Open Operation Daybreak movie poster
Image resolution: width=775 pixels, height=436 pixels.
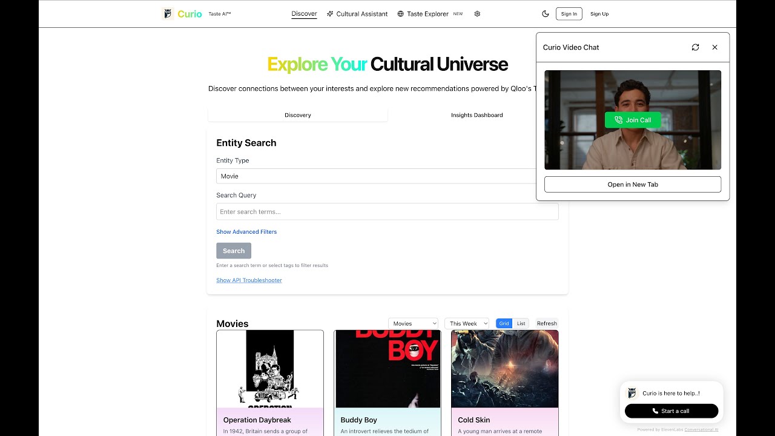coord(270,369)
